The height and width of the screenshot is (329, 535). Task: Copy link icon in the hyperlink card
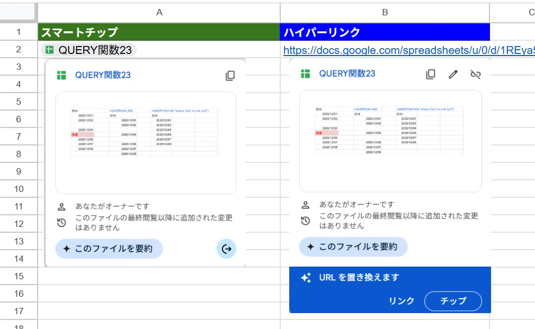tap(431, 74)
